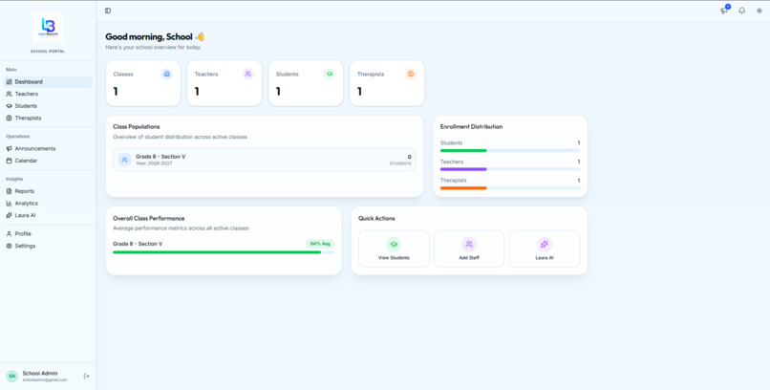Click the Profile person icon
Image resolution: width=770 pixels, height=390 pixels.
(x=9, y=234)
